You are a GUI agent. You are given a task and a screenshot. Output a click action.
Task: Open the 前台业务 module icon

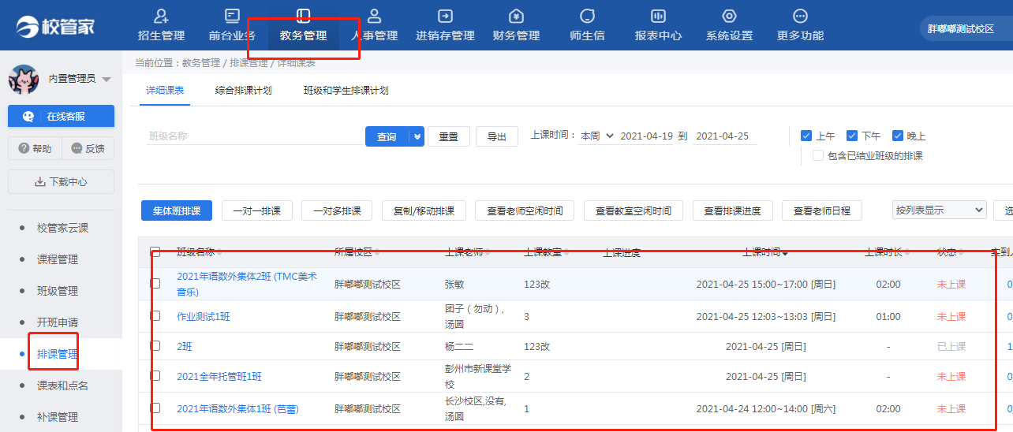point(232,16)
